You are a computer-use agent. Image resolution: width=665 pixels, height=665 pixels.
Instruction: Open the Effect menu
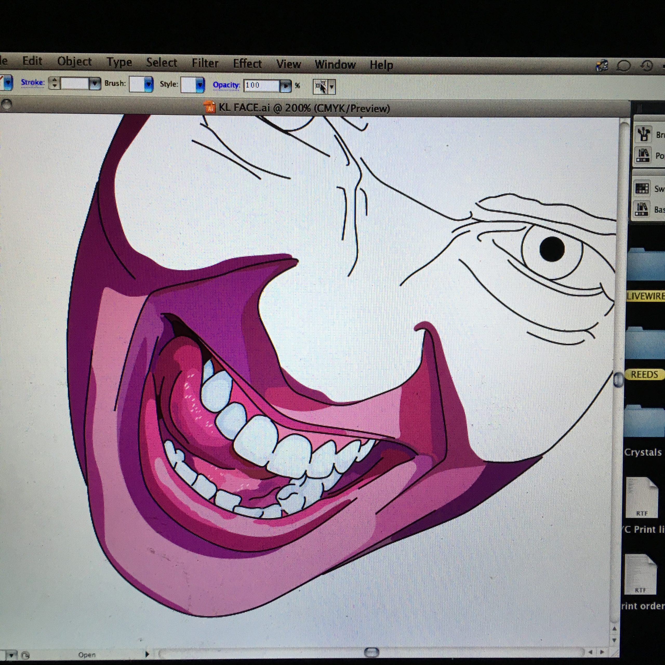coord(247,64)
